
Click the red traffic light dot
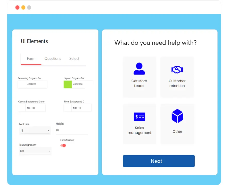click(17, 7)
